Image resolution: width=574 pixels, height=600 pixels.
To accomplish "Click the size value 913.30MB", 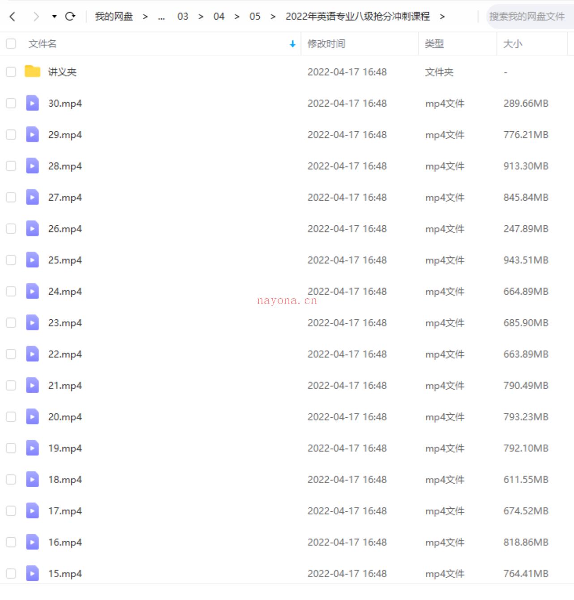I will tap(526, 166).
